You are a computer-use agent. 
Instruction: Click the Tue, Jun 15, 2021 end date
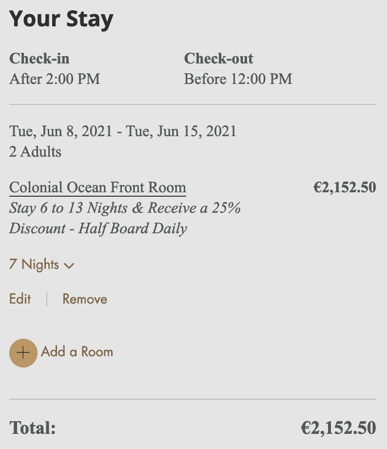181,131
